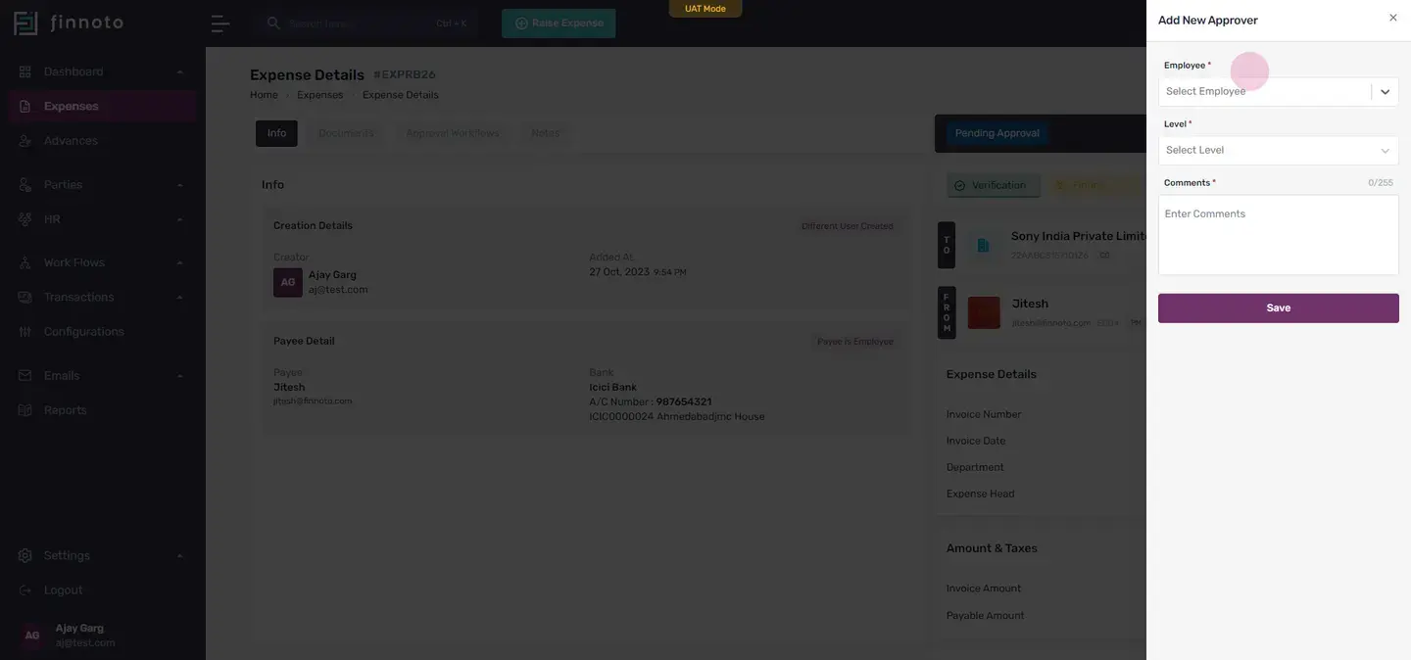Click the Transactions sidebar icon
The image size is (1411, 660).
coord(25,298)
